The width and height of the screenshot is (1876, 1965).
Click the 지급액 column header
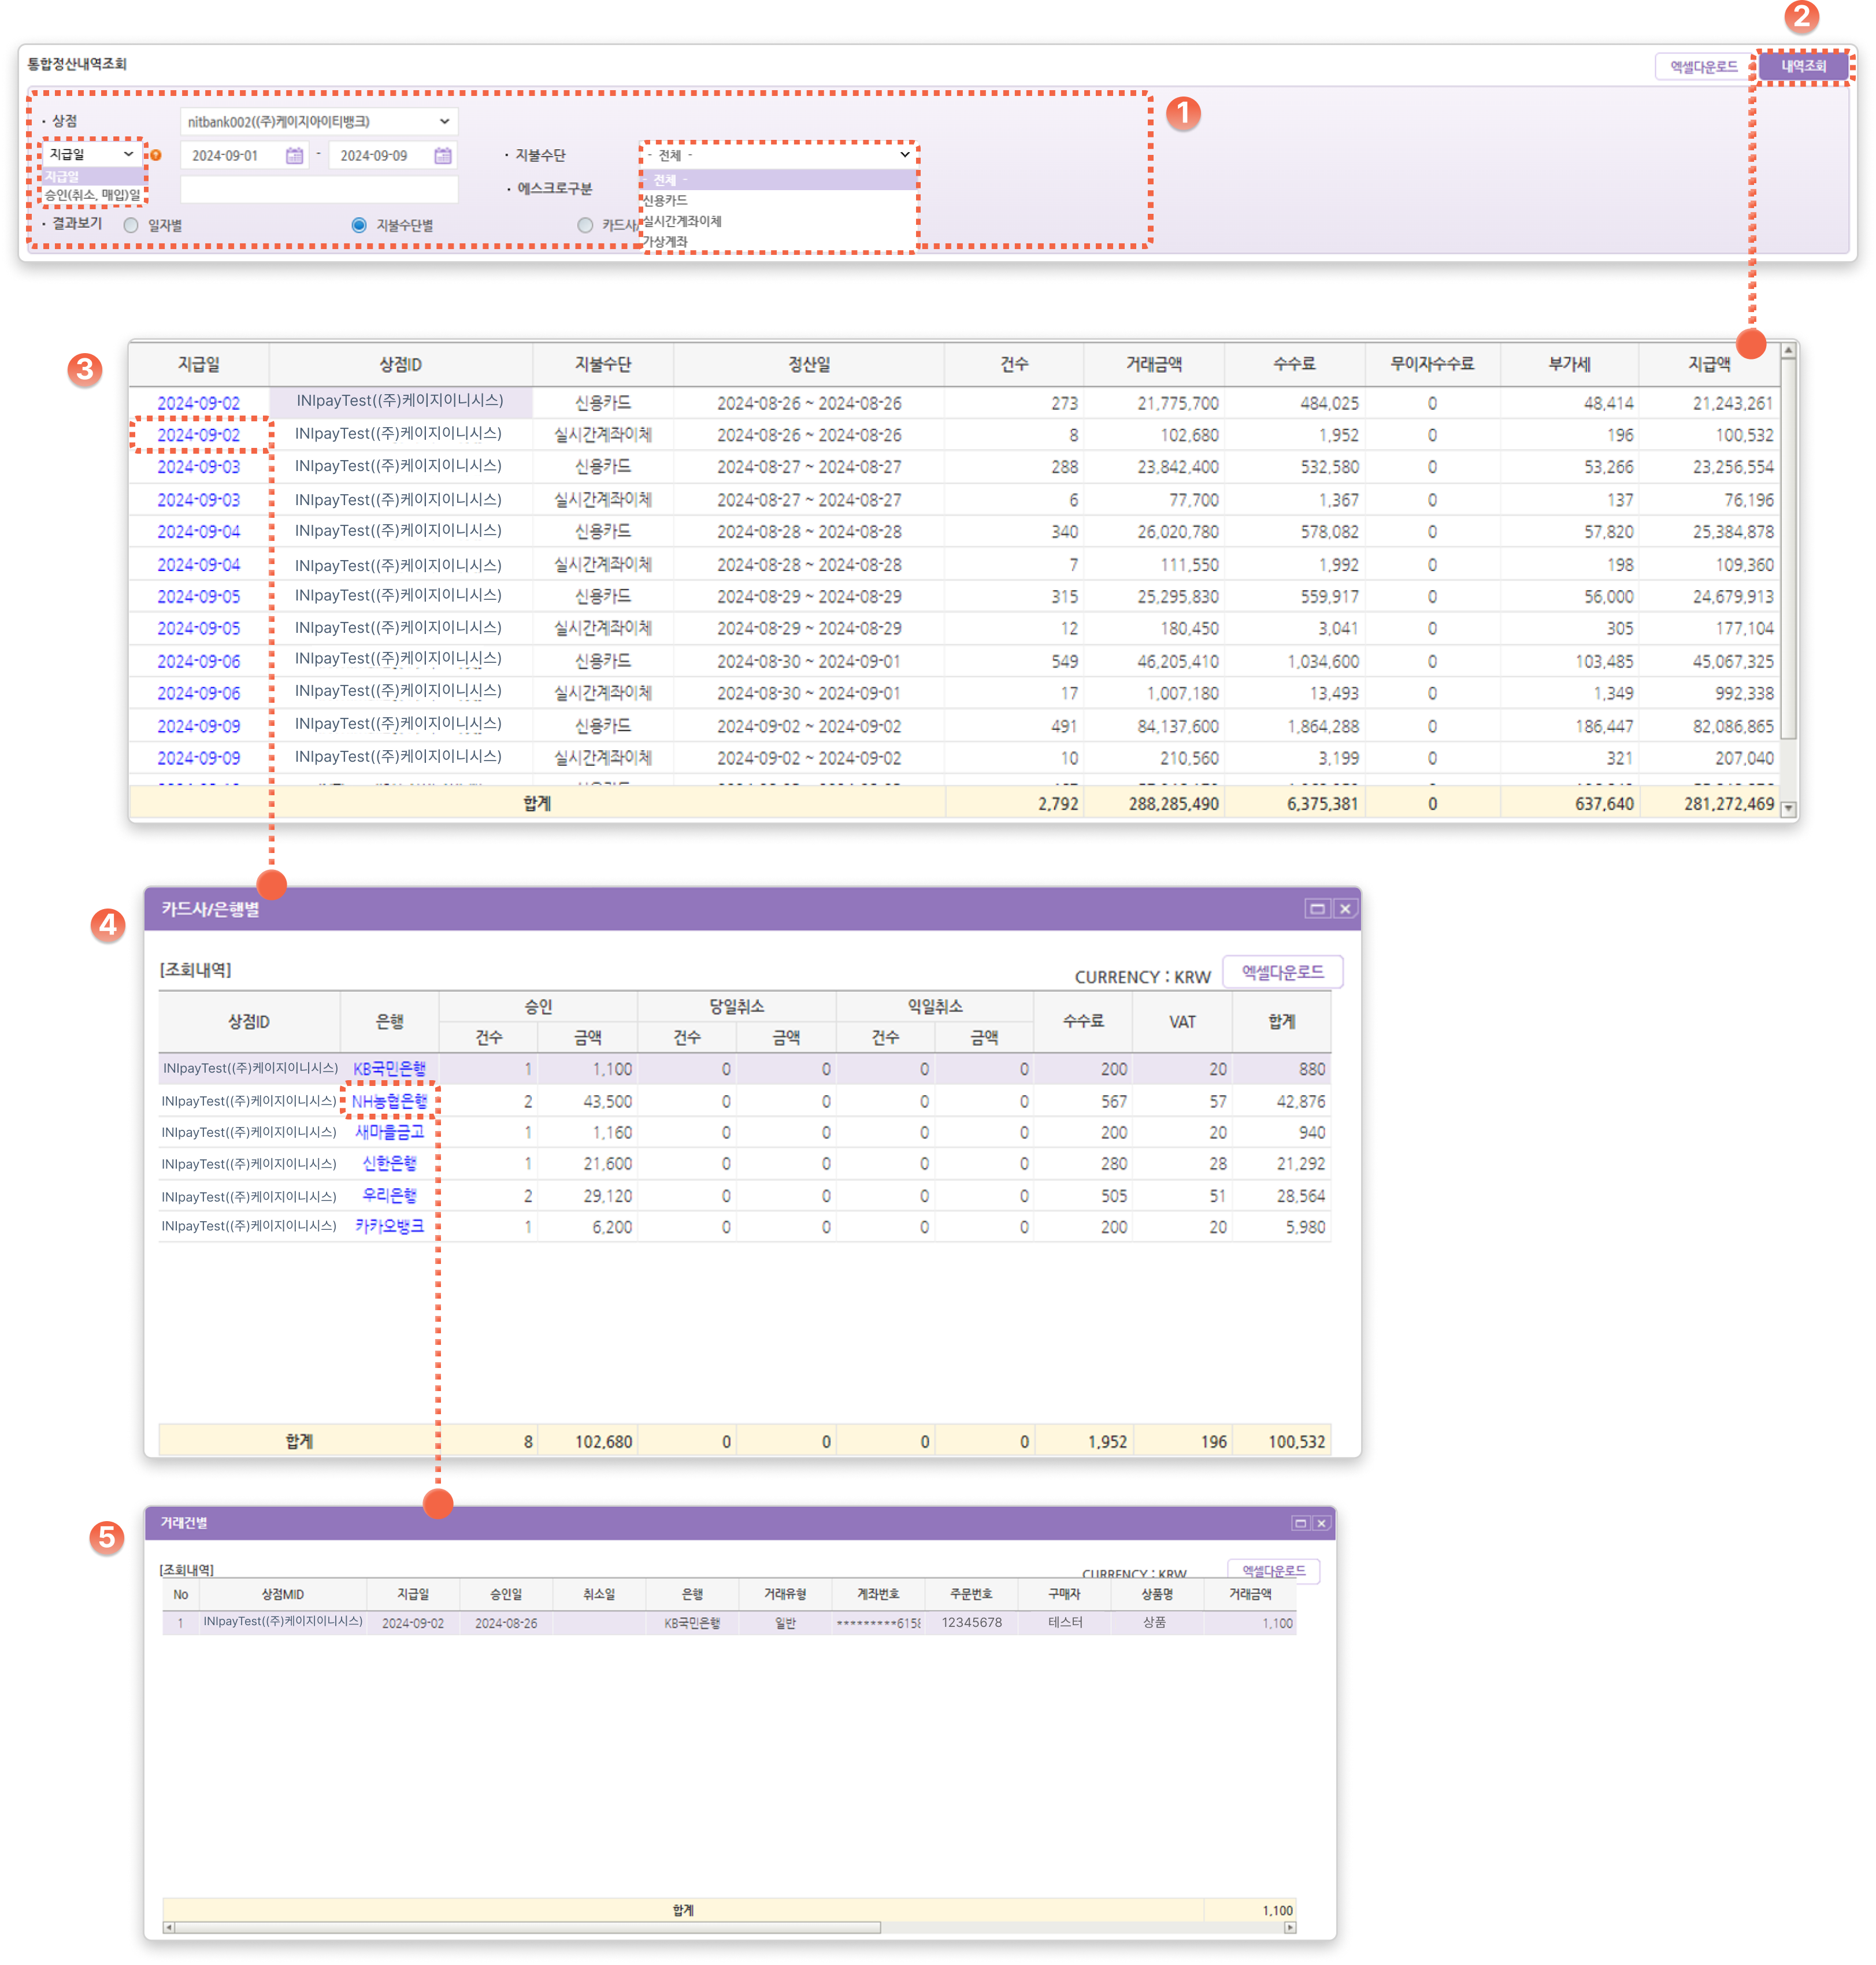(1709, 364)
